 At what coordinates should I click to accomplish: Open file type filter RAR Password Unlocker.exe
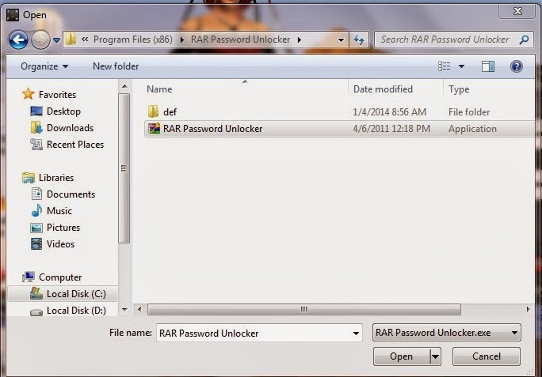(447, 333)
